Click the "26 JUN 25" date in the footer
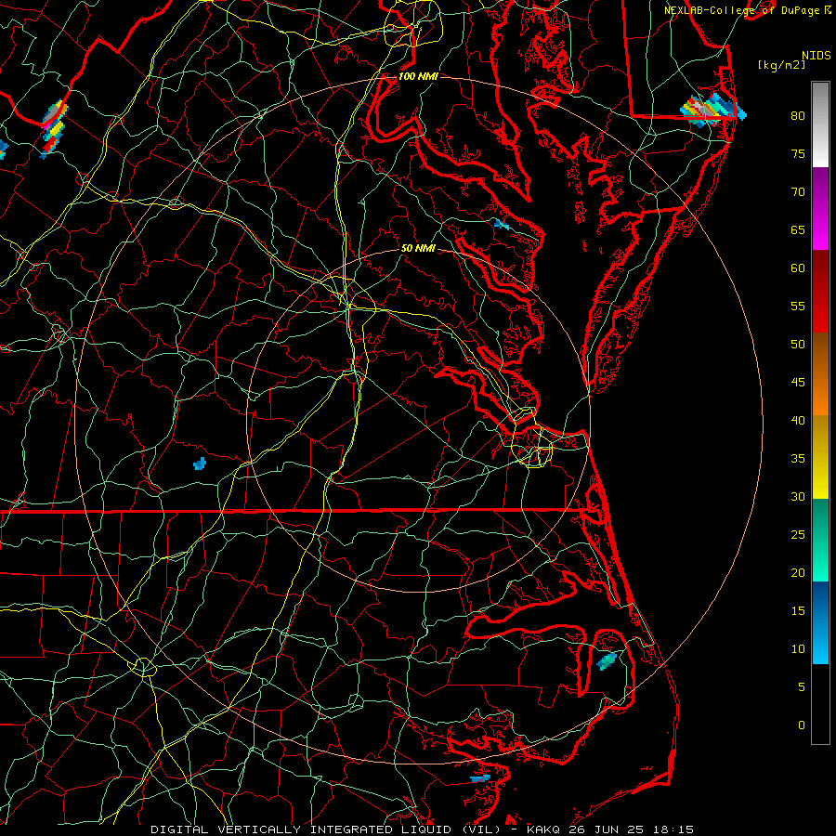Screen dimensions: 836x836 click(607, 829)
